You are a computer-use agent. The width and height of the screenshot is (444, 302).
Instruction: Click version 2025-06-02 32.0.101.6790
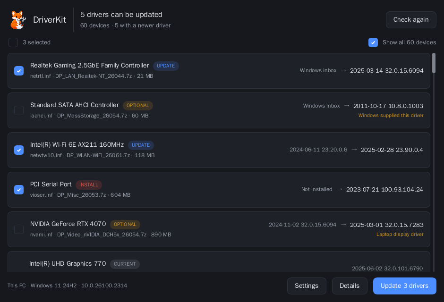[387, 268]
